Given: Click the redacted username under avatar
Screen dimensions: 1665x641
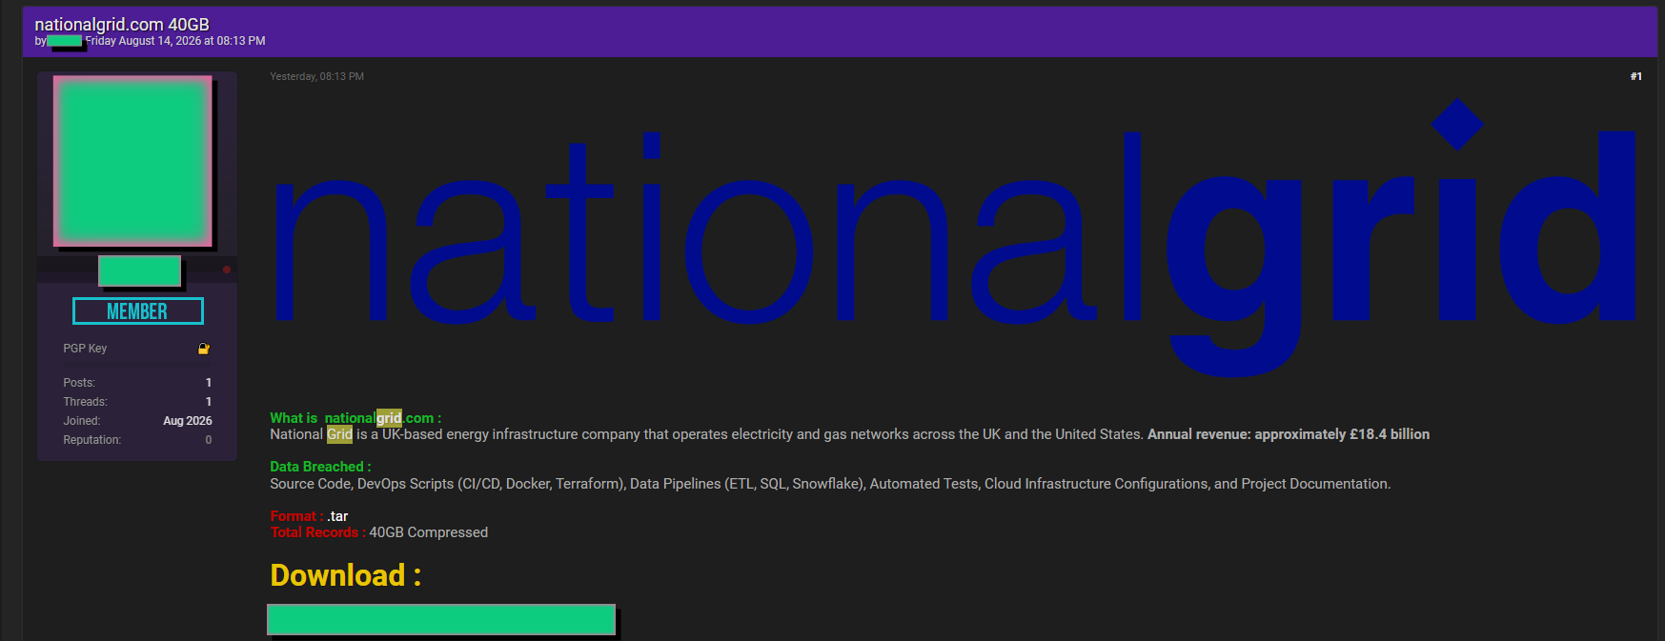Looking at the screenshot, I should point(140,270).
